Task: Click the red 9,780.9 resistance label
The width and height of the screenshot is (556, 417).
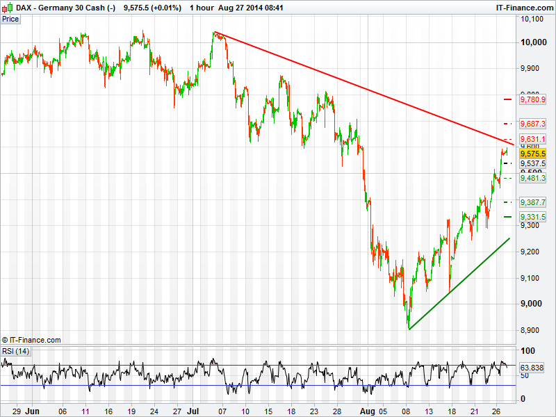Action: (532, 99)
